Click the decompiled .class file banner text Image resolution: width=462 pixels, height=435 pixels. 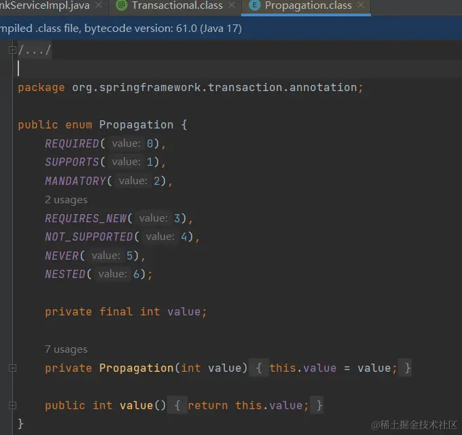121,29
